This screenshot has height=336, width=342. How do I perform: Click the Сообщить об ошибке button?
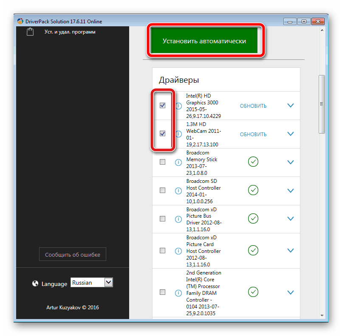click(x=73, y=255)
